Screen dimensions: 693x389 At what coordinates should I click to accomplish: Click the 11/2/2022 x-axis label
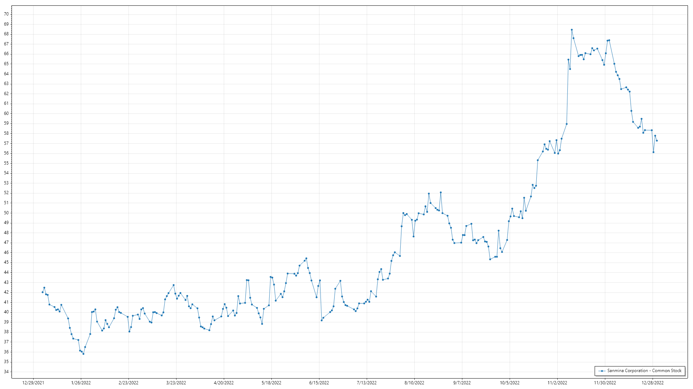coord(557,383)
